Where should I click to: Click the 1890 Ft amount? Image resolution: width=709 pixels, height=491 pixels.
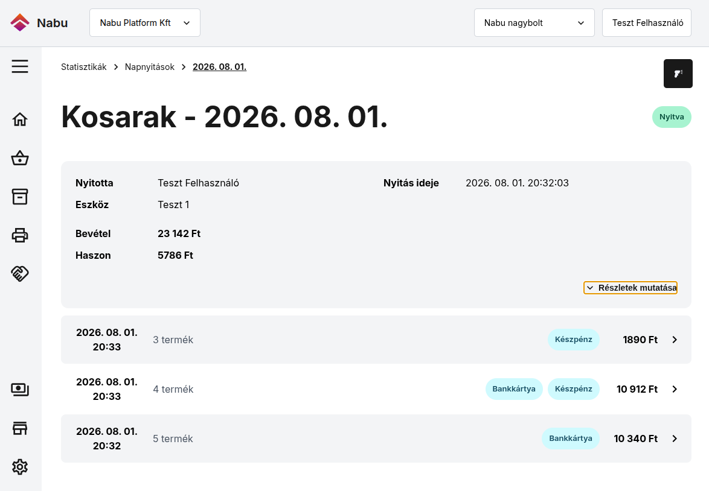click(x=640, y=340)
